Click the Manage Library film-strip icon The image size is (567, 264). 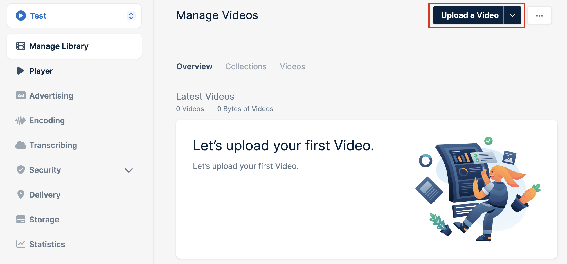pyautogui.click(x=21, y=46)
